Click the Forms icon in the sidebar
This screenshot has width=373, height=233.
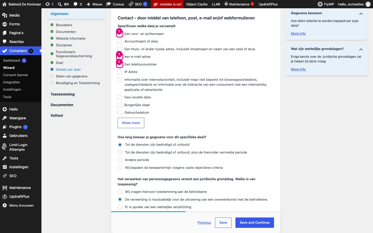coord(5,24)
